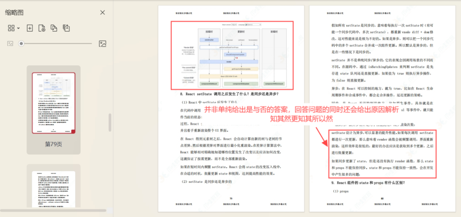Click paragraph starting 'setState设计为异步'

pyautogui.click(x=382, y=143)
